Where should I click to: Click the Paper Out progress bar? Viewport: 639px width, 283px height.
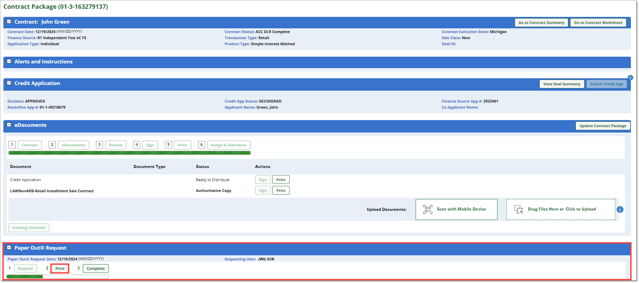click(58, 277)
